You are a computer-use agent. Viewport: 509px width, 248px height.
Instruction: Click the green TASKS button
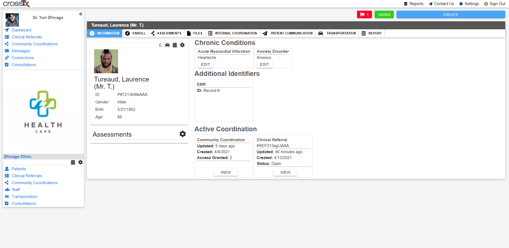(384, 15)
